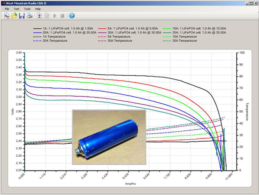Click the greyed-out checklist toolbar icon
Screen dimensions: 259x195
[47, 16]
